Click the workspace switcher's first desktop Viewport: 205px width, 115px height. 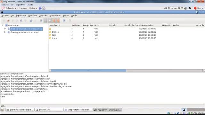[184, 110]
